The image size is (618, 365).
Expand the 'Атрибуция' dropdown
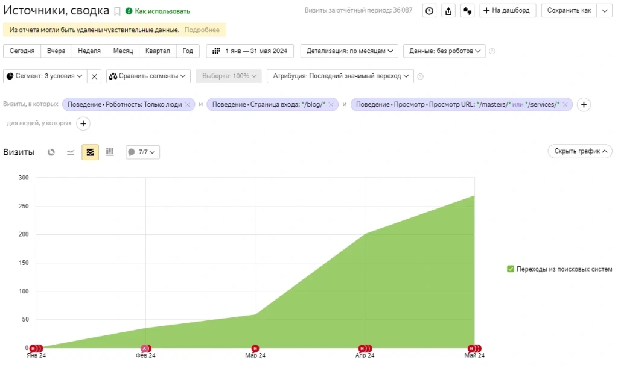(340, 76)
